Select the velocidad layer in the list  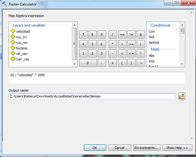pyautogui.click(x=23, y=31)
